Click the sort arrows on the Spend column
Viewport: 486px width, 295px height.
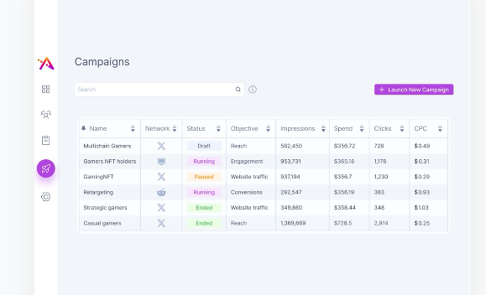pyautogui.click(x=361, y=128)
